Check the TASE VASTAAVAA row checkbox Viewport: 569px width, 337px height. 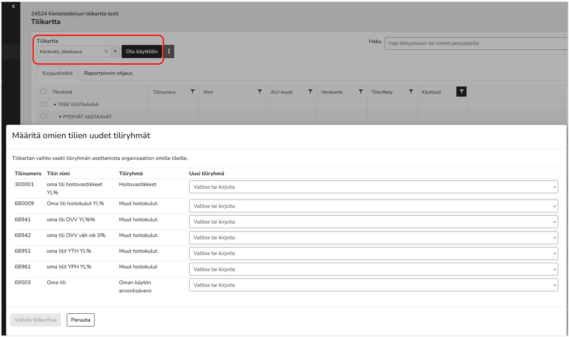tap(43, 104)
